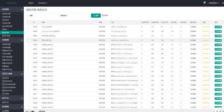Open 站点管理 in the sidebar
Viewport: 224px width, 112px height.
[x=5, y=111]
